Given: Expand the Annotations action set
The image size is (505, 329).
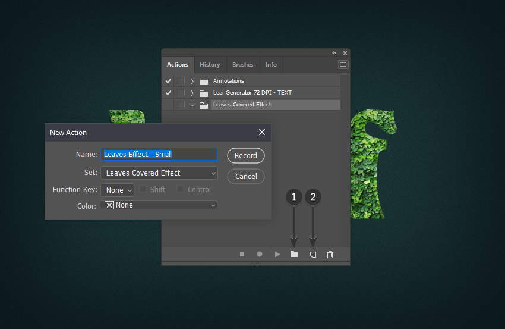Looking at the screenshot, I should click(192, 81).
